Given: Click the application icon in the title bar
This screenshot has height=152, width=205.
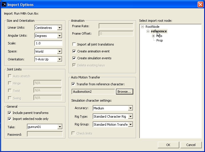Looking at the screenshot, I should [x=4, y=5].
